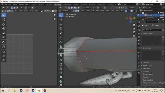Viewport: 165px width, 93px height.
Task: Select the 3D viewport Cursor tool
Action: pyautogui.click(x=61, y=20)
